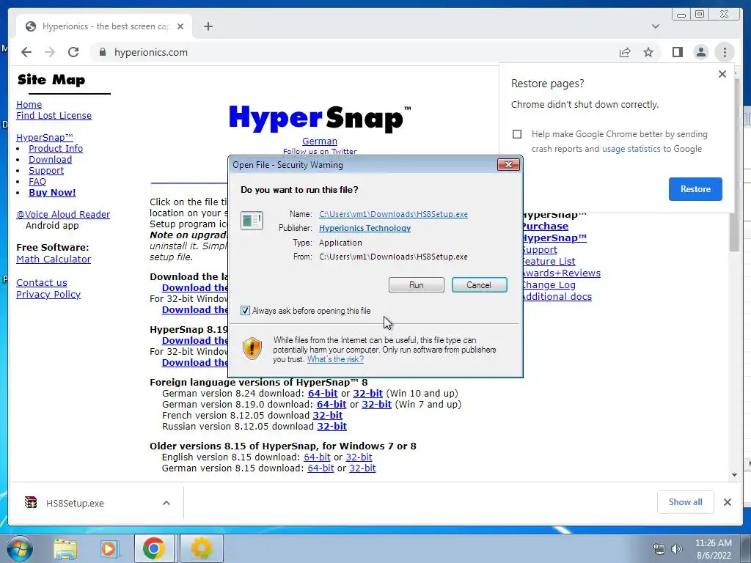Open Chrome's three-dot menu
Screen dimensions: 751x563
[x=725, y=52]
